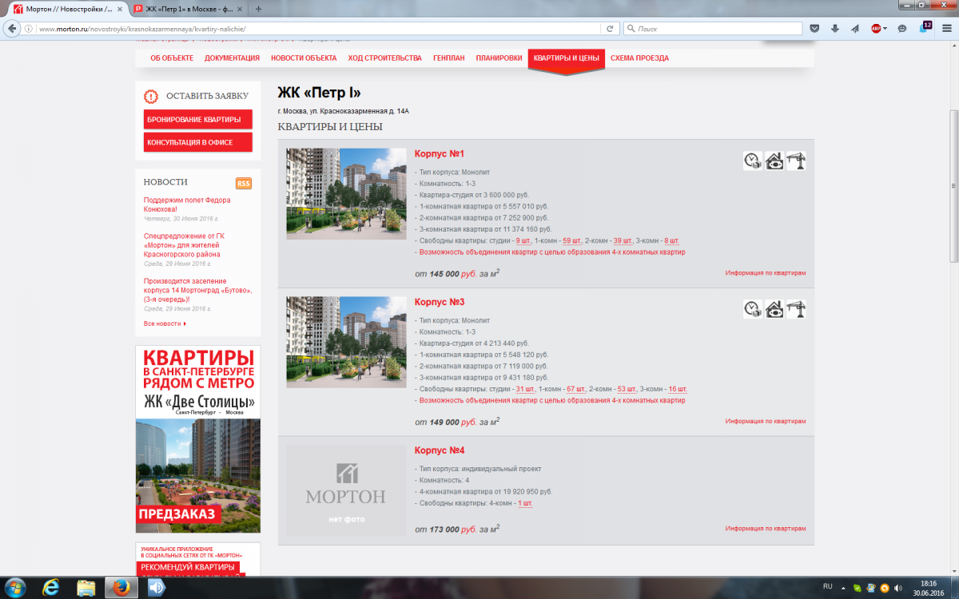
Task: Open Информация по квартирам for Корпус №1
Action: (x=766, y=273)
